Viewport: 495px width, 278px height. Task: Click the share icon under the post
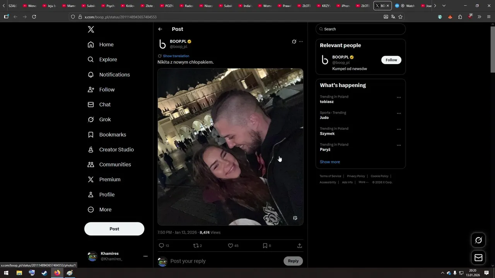click(299, 246)
